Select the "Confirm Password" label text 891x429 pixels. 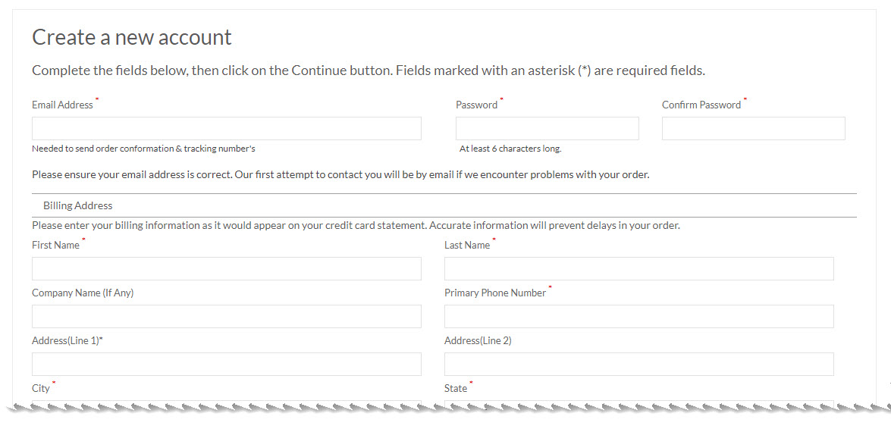[x=701, y=105]
